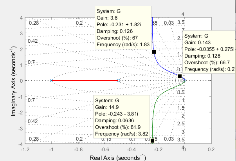The image size is (236, 161).
Task: Select the data tip showing Gain: 3.6
Action: point(123,27)
